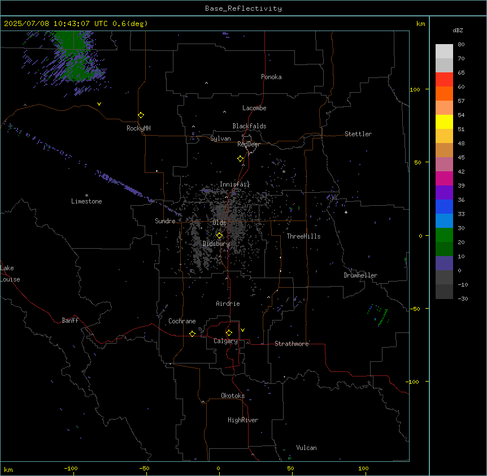This screenshot has height=476, width=487.
Task: Select the purple swatch between 39 and 36 dBZ
Action: (444, 193)
